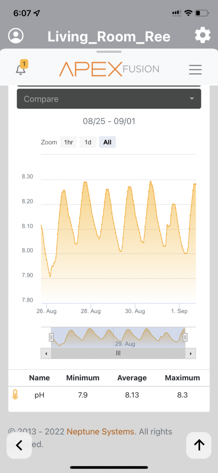
Task: Open the hamburger menu
Action: [195, 70]
